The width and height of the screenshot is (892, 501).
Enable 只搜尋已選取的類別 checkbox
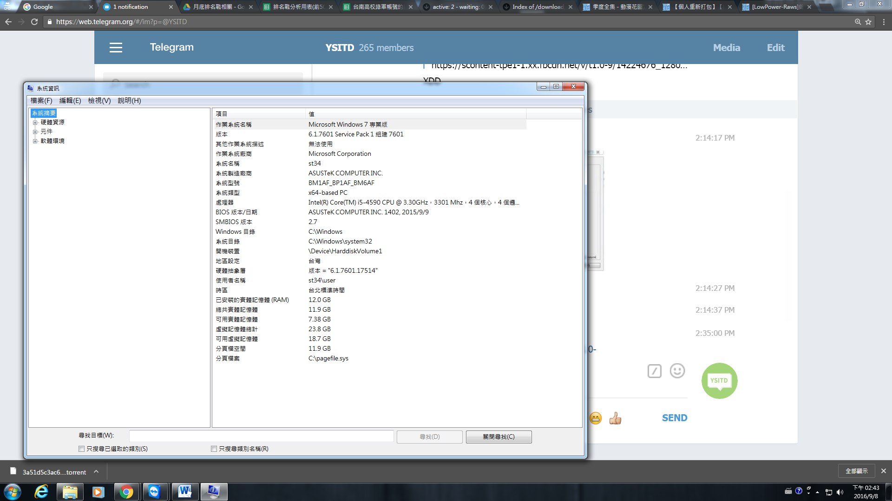pos(82,449)
